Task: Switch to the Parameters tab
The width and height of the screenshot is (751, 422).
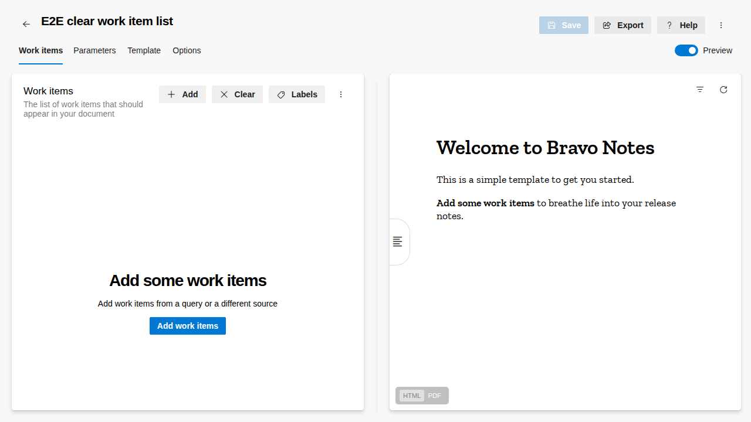Action: pyautogui.click(x=94, y=50)
